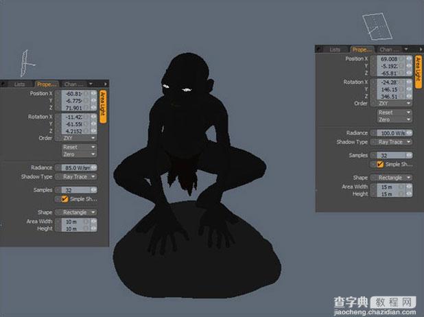The width and height of the screenshot is (424, 317).
Task: Edit Position Y value -5.192 in right panel
Action: [x=391, y=66]
